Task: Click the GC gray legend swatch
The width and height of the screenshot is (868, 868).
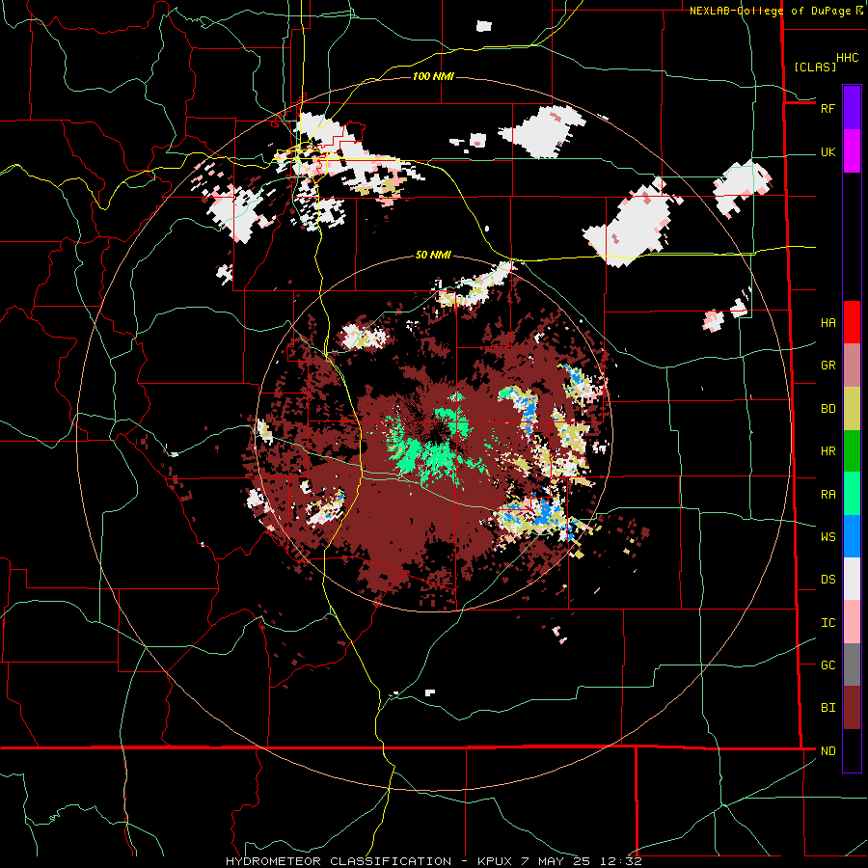Action: click(x=852, y=665)
